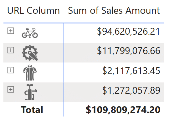Viewport: 174px width, 125px height.
Task: Click the $1,272,057.89 cell
Action: coord(131,91)
